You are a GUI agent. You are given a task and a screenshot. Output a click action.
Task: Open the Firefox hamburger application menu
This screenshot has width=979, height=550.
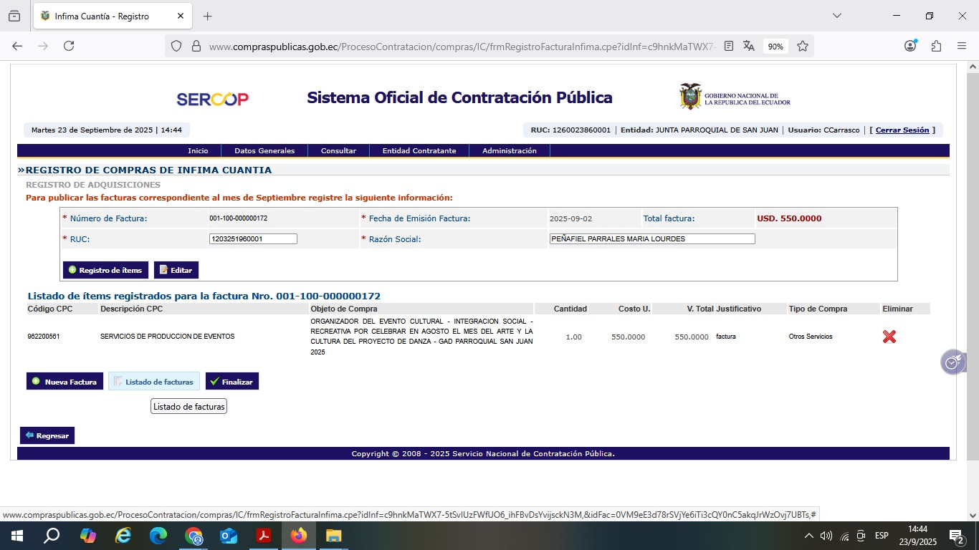[962, 46]
